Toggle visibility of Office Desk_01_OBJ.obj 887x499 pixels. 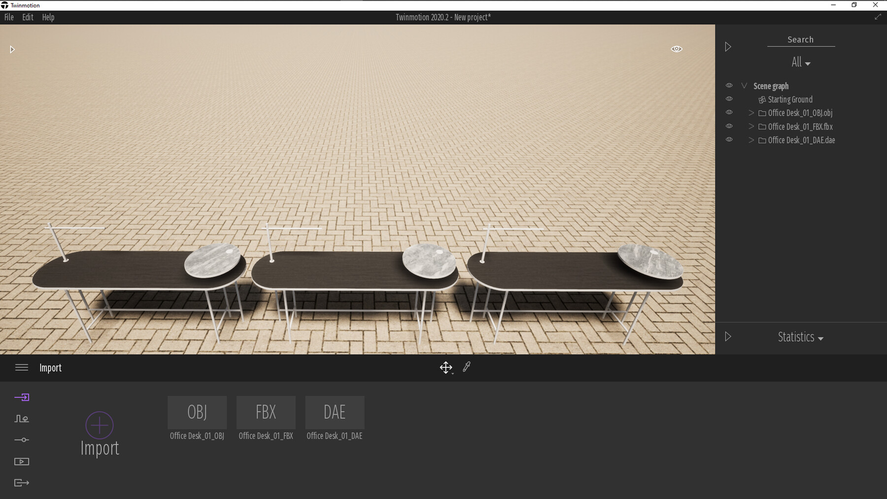tap(730, 112)
